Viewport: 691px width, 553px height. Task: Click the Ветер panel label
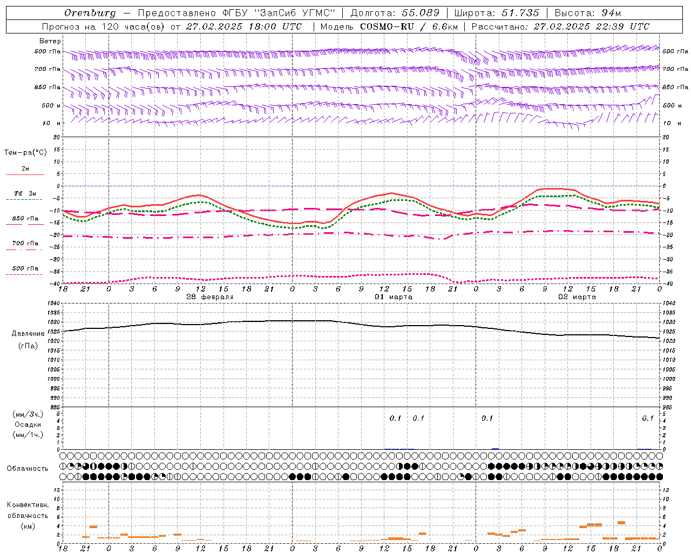(50, 41)
